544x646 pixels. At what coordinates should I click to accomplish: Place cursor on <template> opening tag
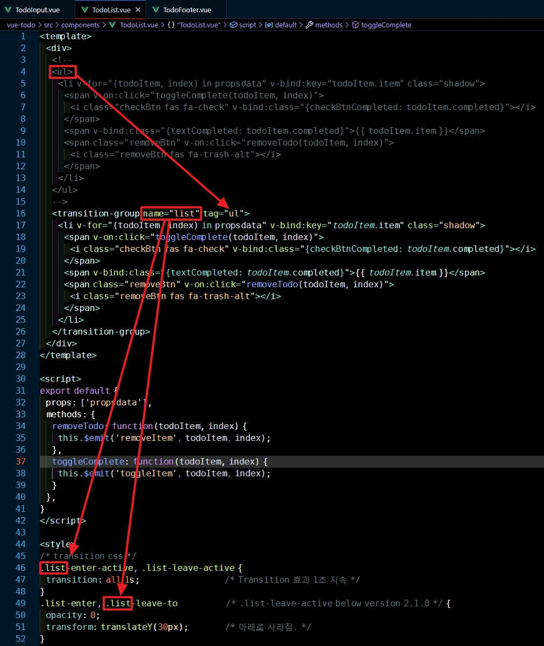66,36
